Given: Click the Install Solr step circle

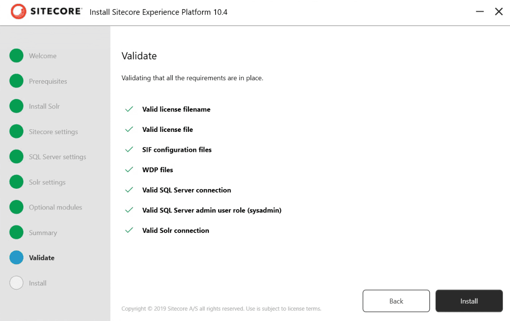Looking at the screenshot, I should click(16, 106).
